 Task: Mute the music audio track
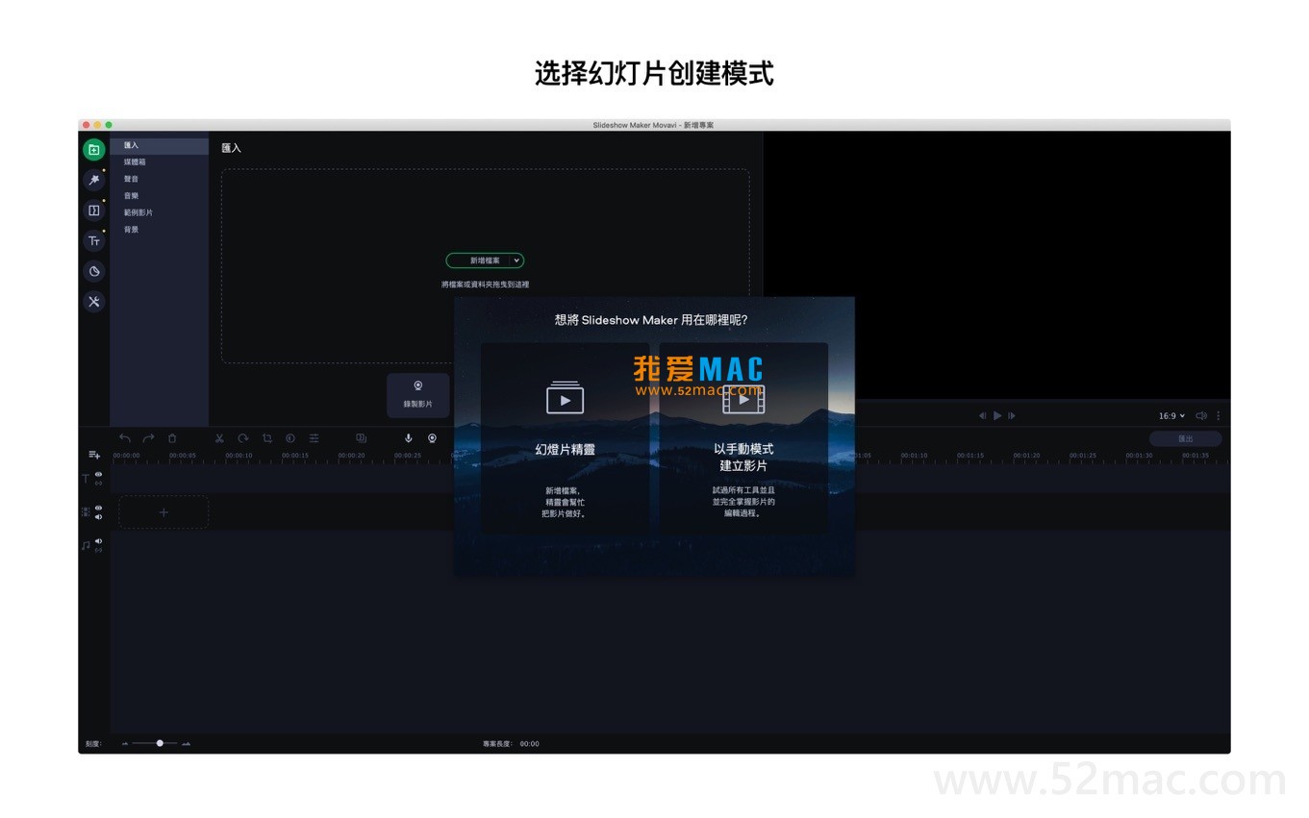(x=98, y=541)
